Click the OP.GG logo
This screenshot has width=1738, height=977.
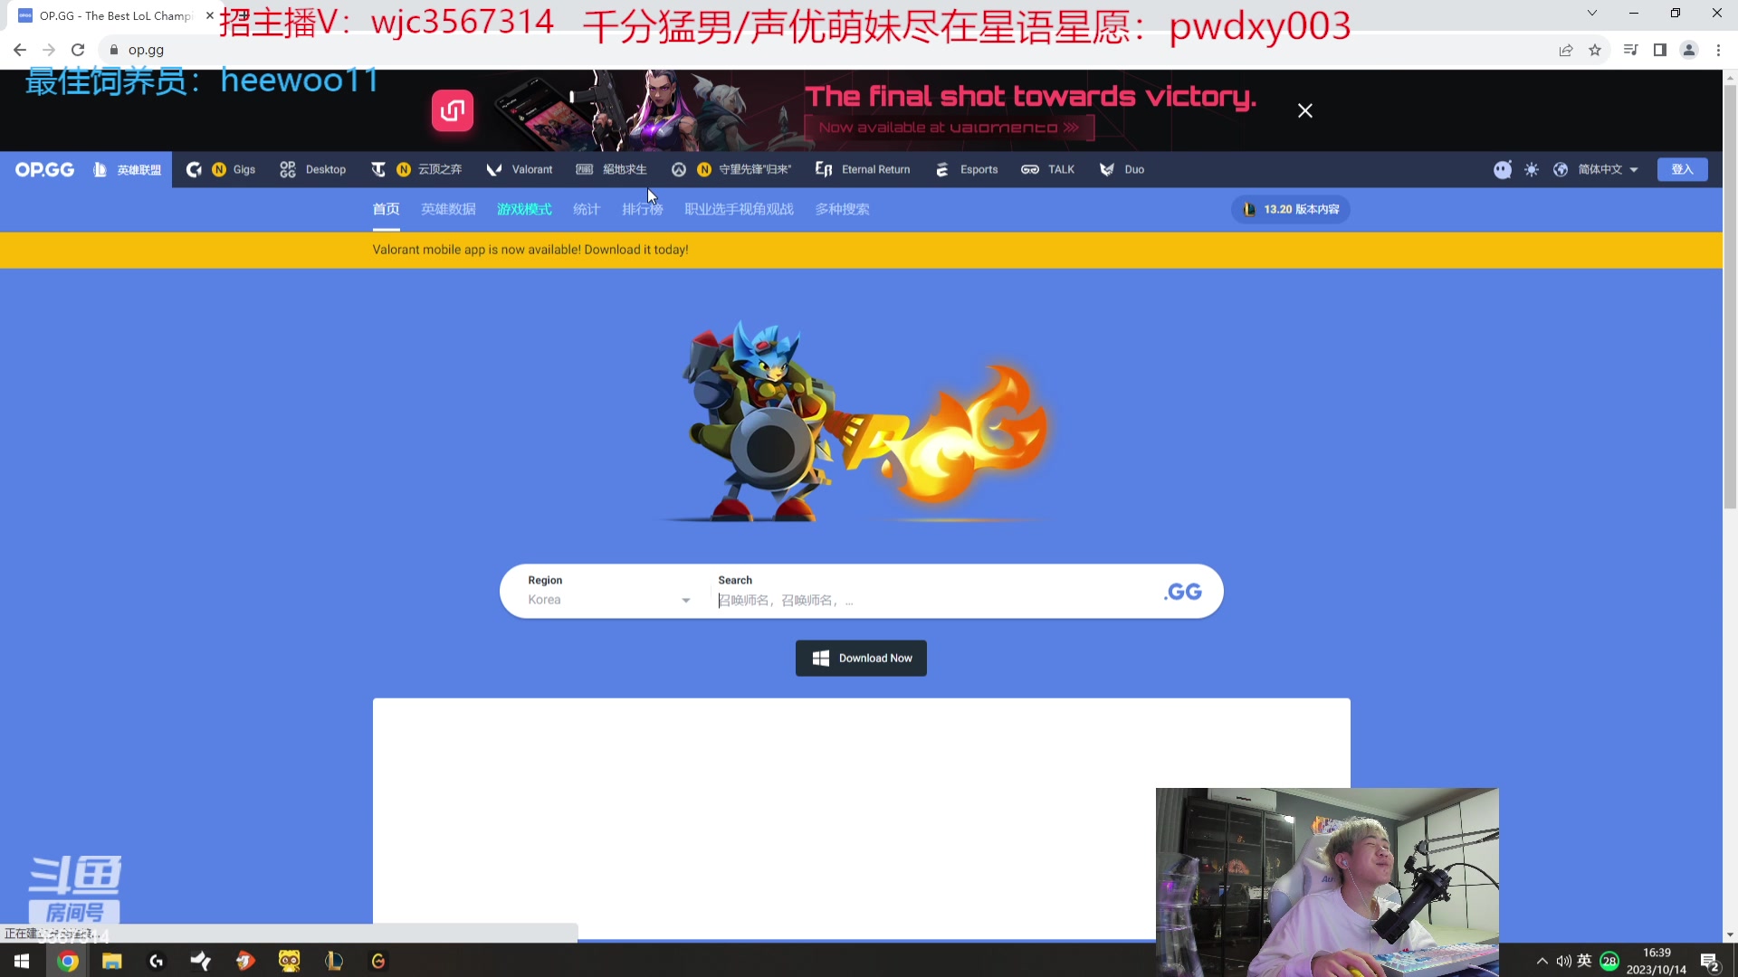point(44,169)
